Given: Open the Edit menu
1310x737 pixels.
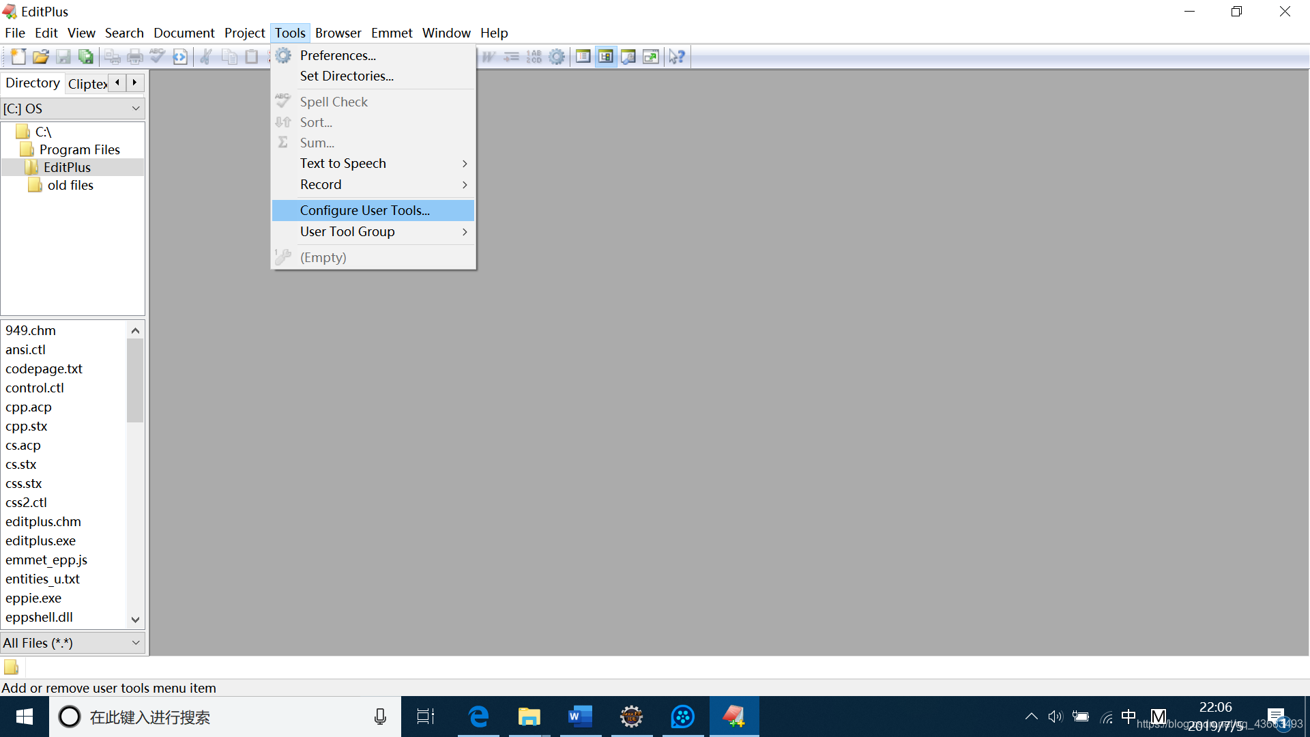Looking at the screenshot, I should tap(46, 33).
